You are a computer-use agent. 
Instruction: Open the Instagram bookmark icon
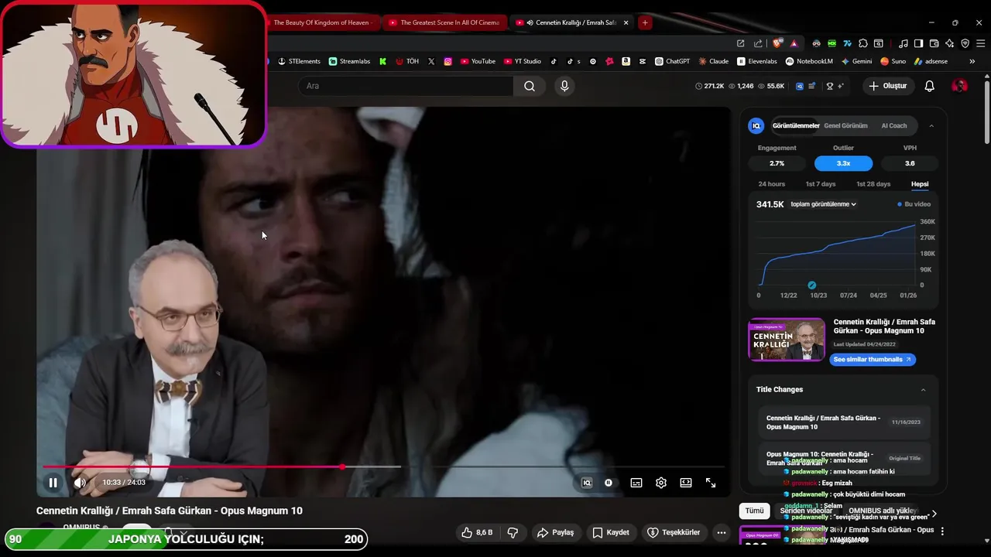click(447, 61)
